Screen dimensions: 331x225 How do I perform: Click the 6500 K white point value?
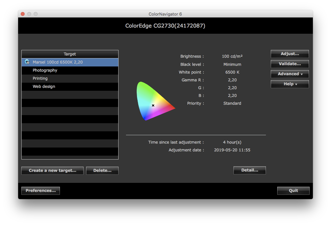click(232, 72)
